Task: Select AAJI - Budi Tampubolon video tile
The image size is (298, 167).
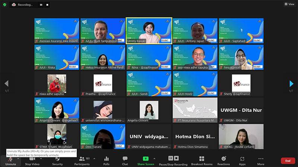Action: coord(103,31)
